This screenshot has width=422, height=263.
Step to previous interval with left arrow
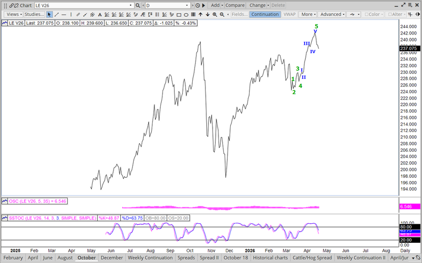pos(143,5)
